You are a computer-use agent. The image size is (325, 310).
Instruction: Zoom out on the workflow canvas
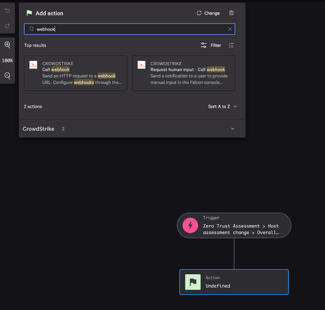[7, 76]
